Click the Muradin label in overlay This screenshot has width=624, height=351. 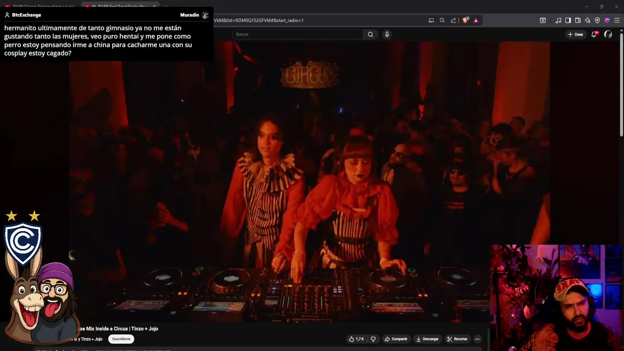pos(190,15)
